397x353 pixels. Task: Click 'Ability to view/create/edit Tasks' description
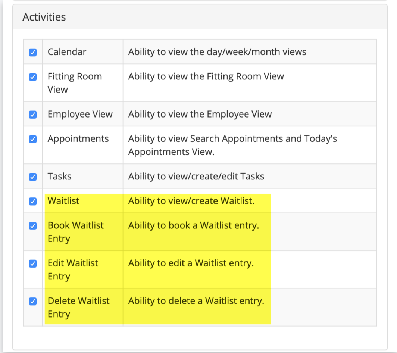click(x=196, y=176)
